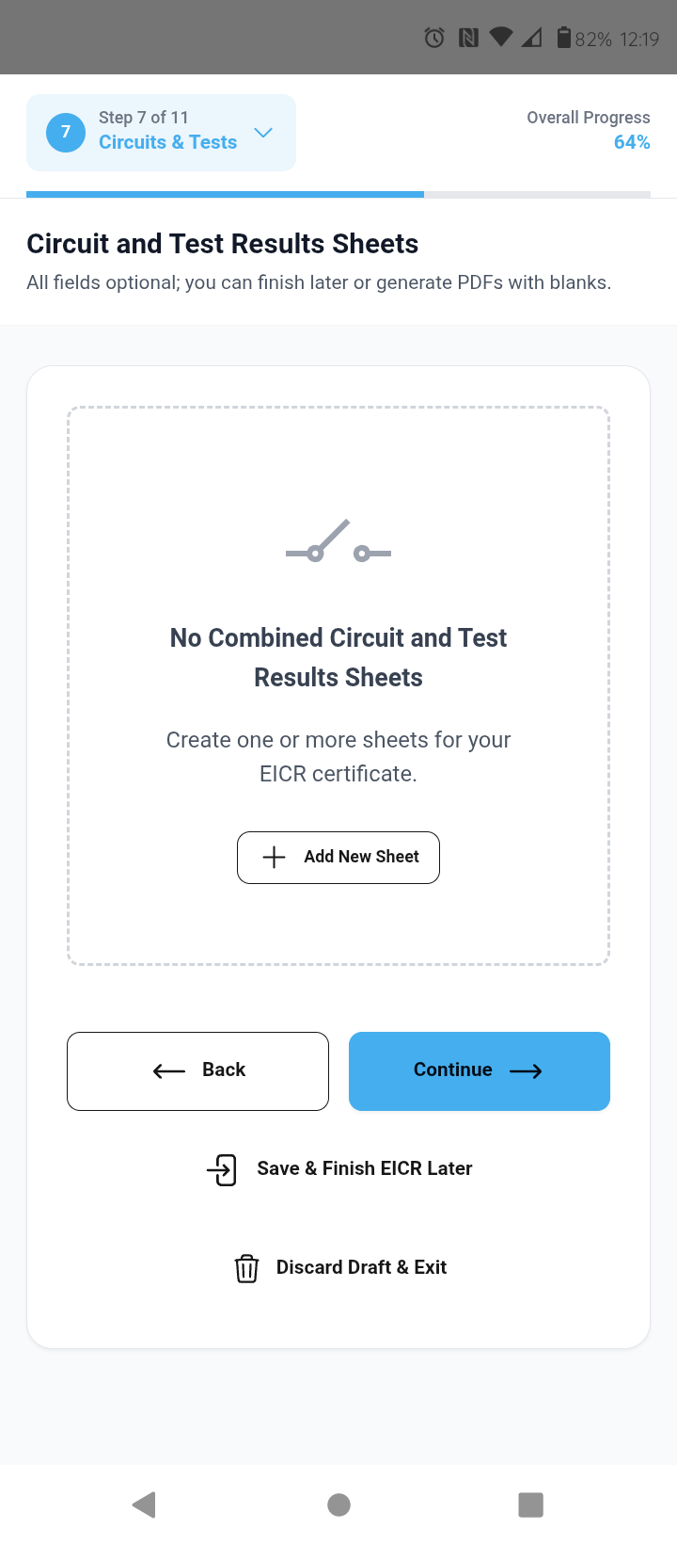Click the save-and-exit icon next to Save & Finish

point(221,1169)
